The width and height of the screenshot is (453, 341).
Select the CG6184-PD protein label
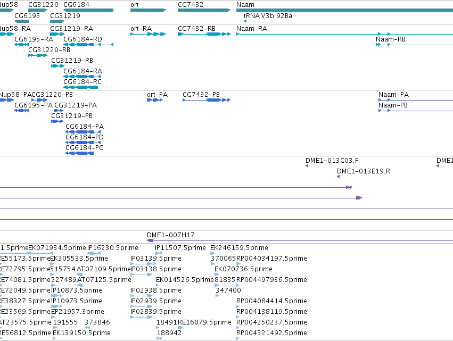pos(84,137)
